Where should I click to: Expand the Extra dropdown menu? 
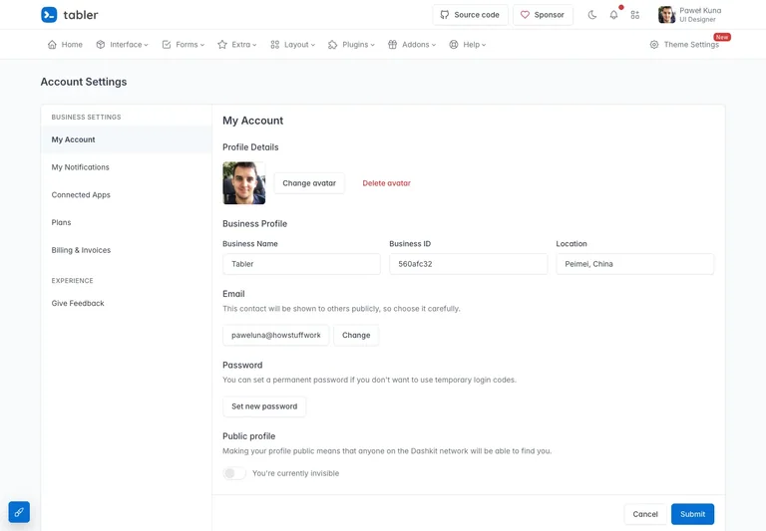pos(237,45)
